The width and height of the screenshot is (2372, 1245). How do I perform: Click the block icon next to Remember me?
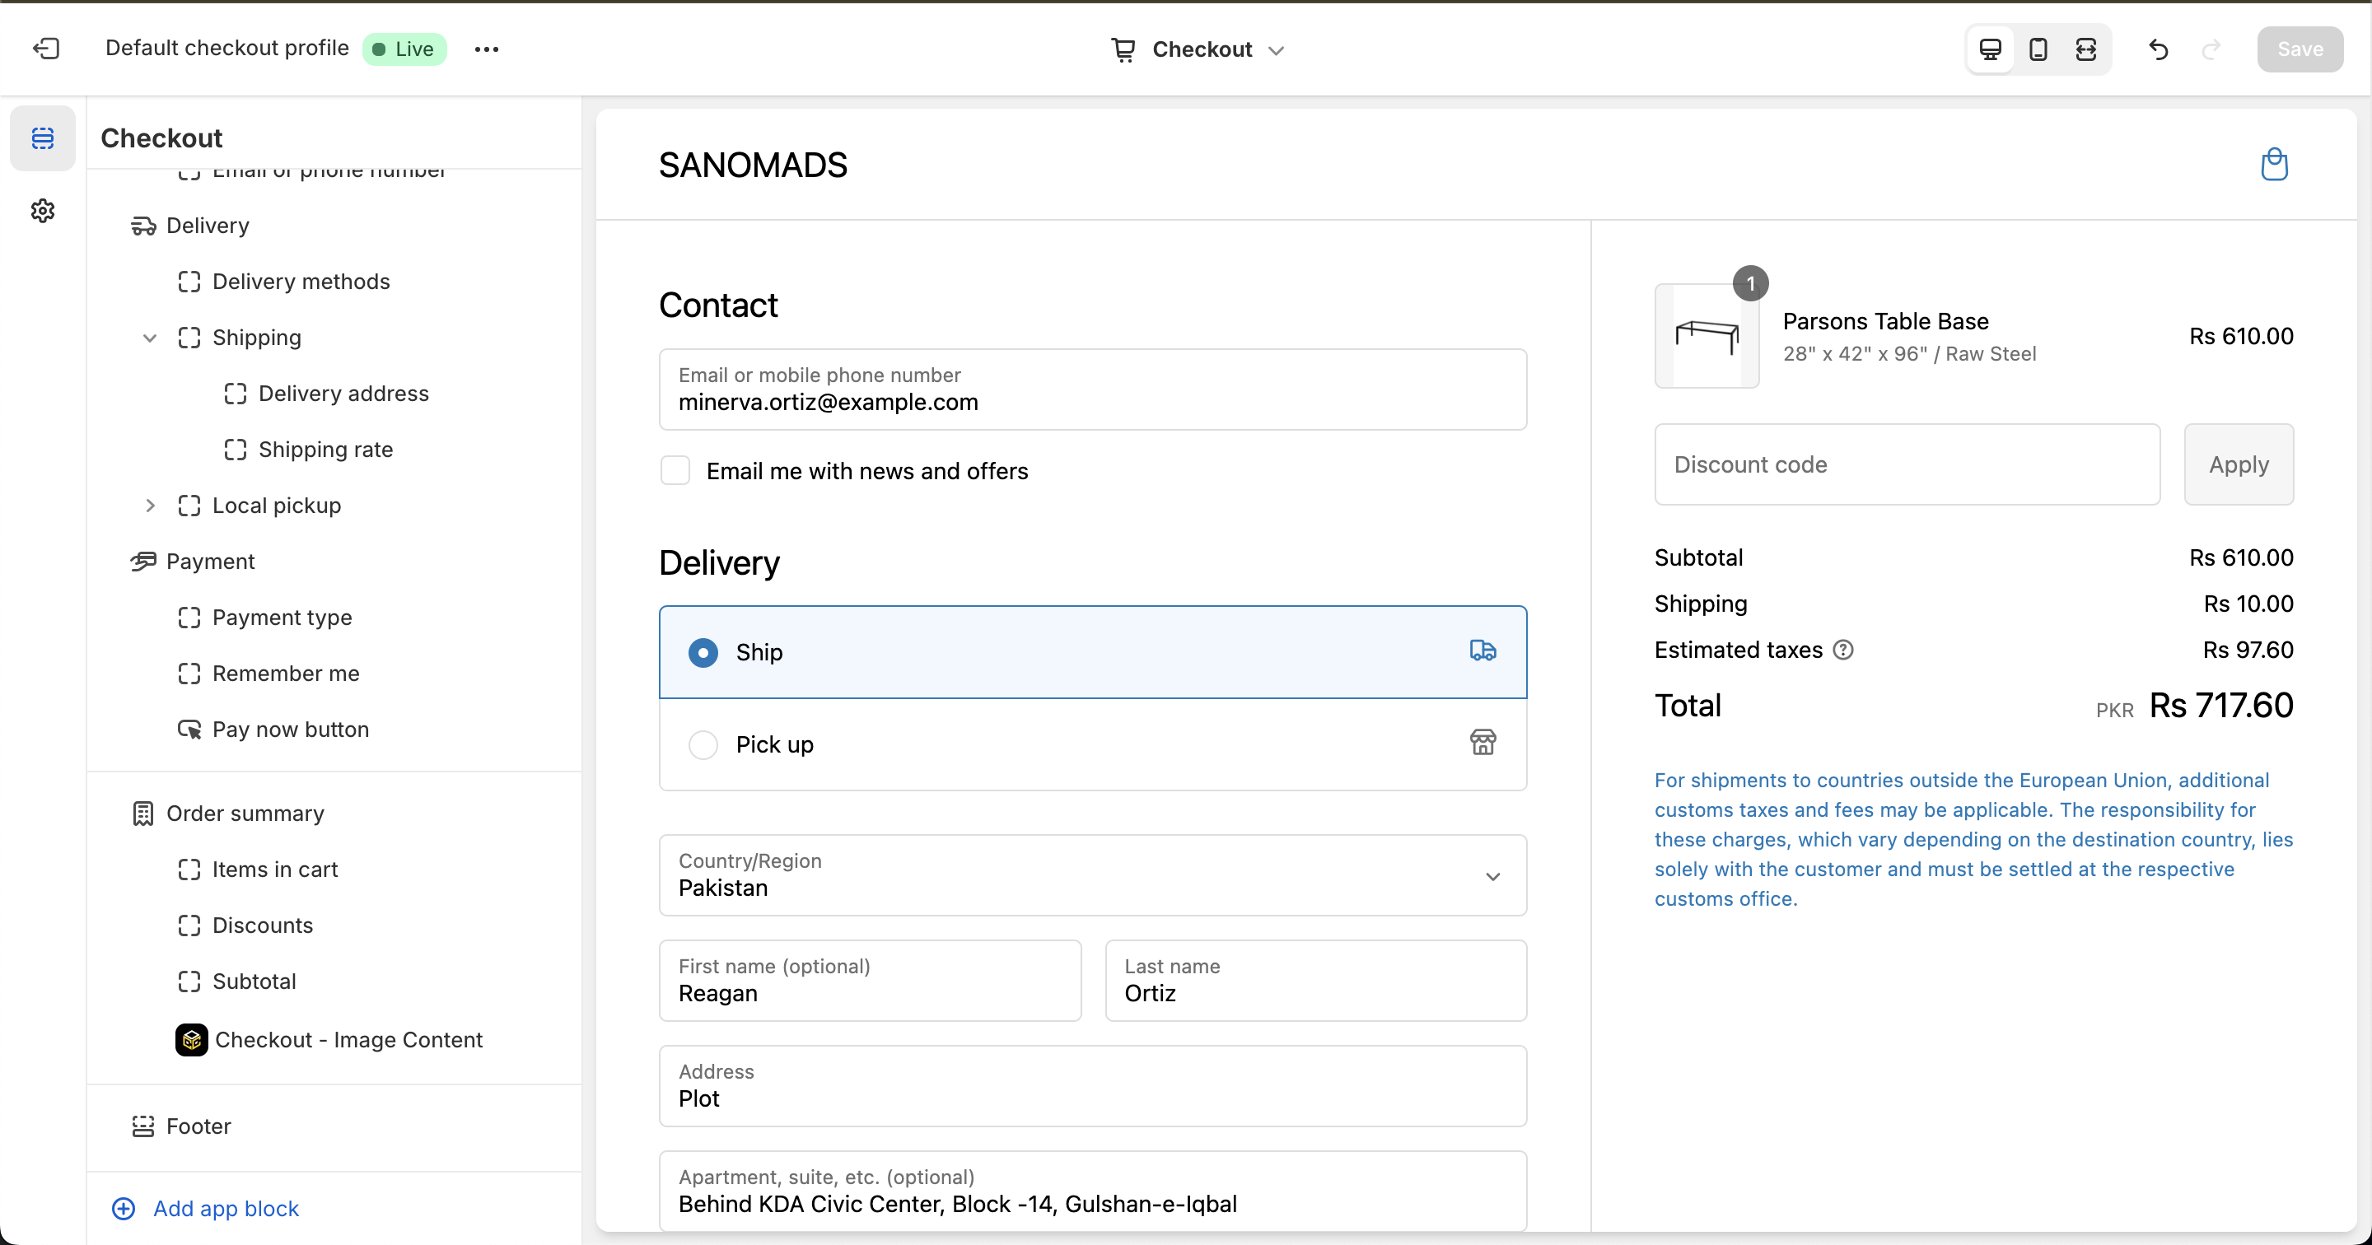[x=189, y=674]
